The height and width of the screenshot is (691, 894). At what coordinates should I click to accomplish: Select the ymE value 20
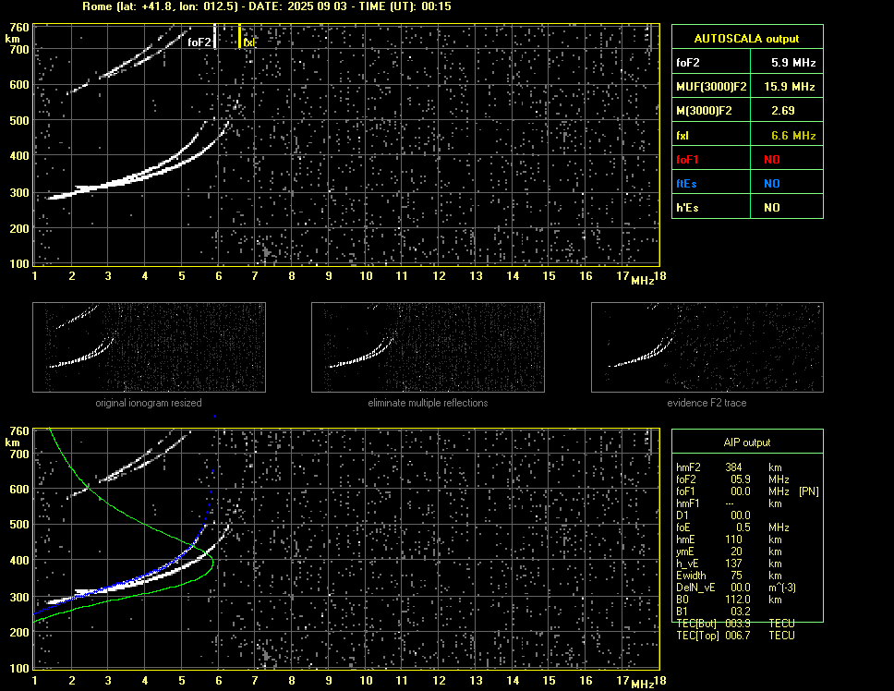pos(737,552)
